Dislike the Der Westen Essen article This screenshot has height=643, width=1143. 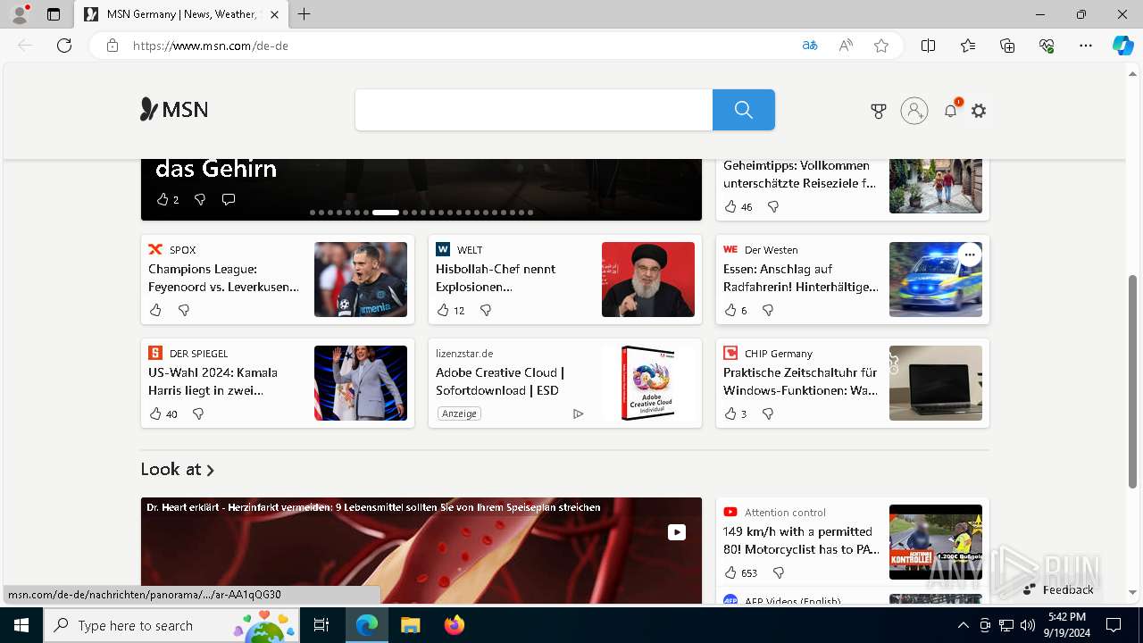[768, 310]
